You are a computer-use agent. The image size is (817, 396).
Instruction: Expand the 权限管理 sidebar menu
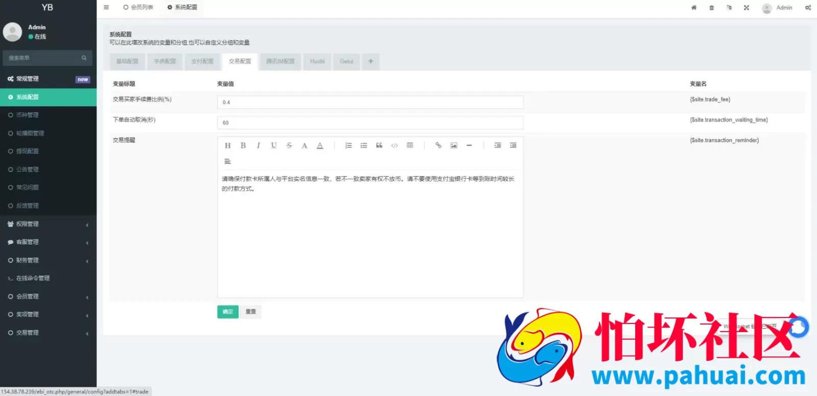(48, 224)
